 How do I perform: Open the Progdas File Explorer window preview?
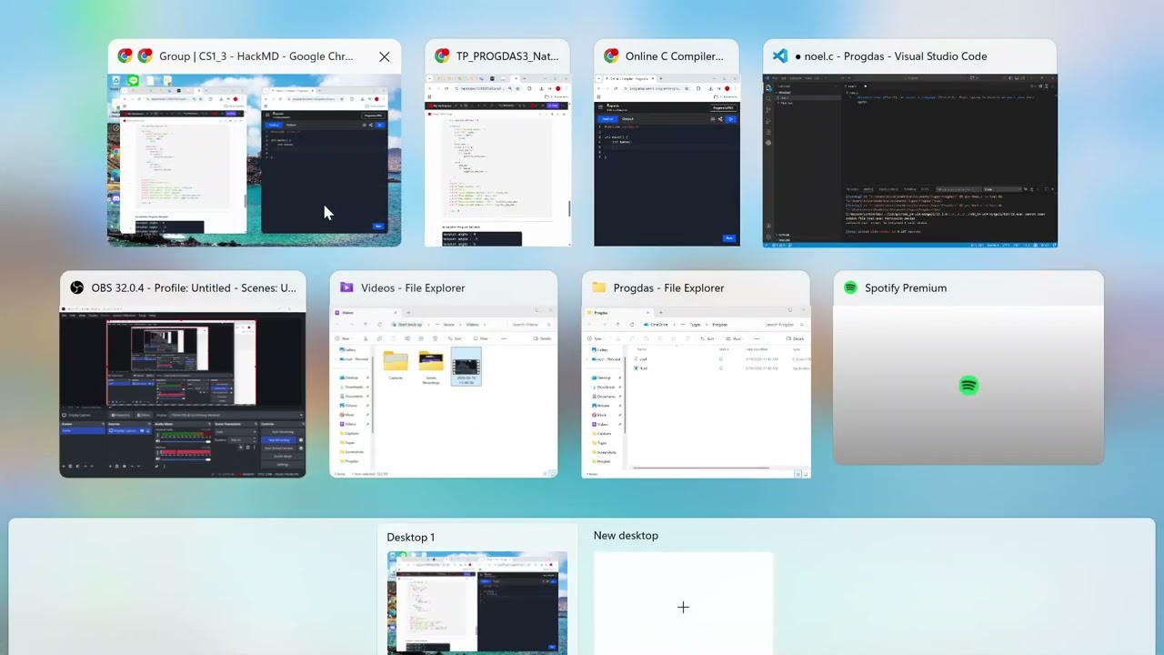click(696, 391)
